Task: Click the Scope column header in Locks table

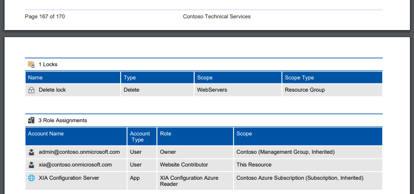Action: pos(238,77)
